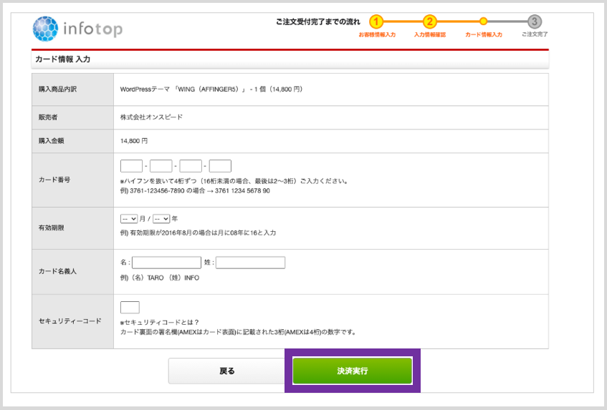Click the お客様情報入力 step label
The image size is (607, 410).
click(x=377, y=35)
